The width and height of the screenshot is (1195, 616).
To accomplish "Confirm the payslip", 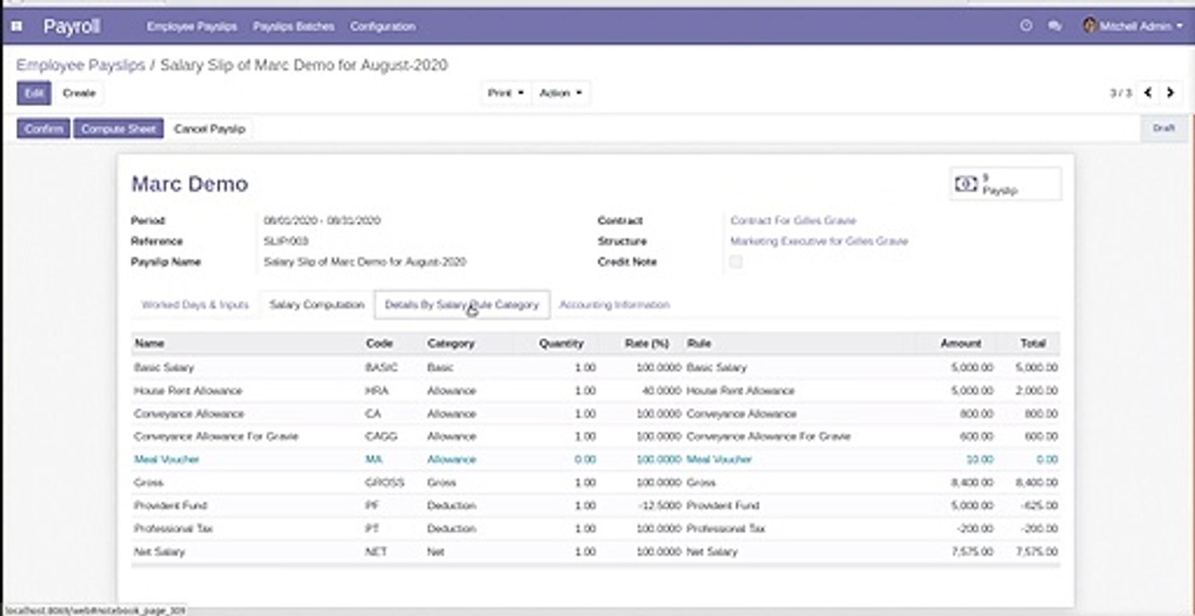I will pyautogui.click(x=44, y=128).
